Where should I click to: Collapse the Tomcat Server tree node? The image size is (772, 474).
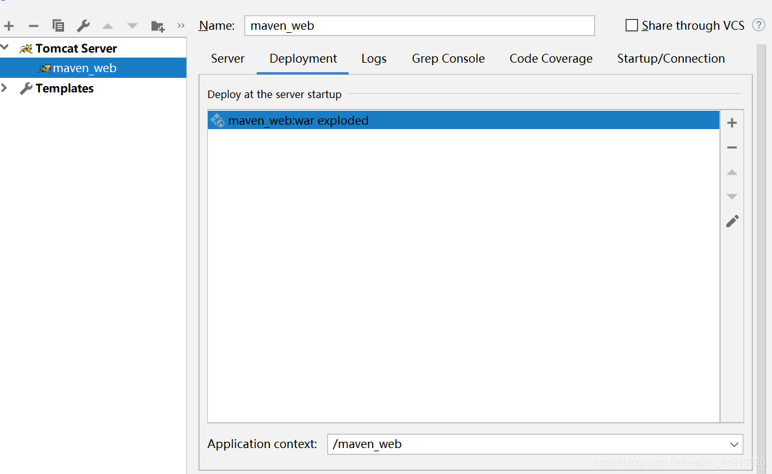click(5, 47)
